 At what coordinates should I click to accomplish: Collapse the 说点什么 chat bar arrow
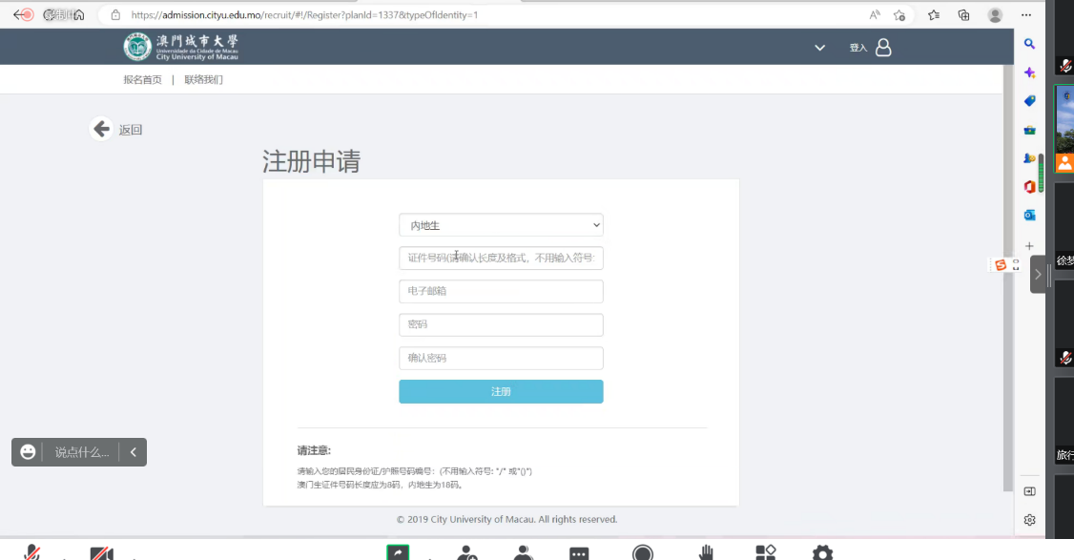pyautogui.click(x=134, y=452)
